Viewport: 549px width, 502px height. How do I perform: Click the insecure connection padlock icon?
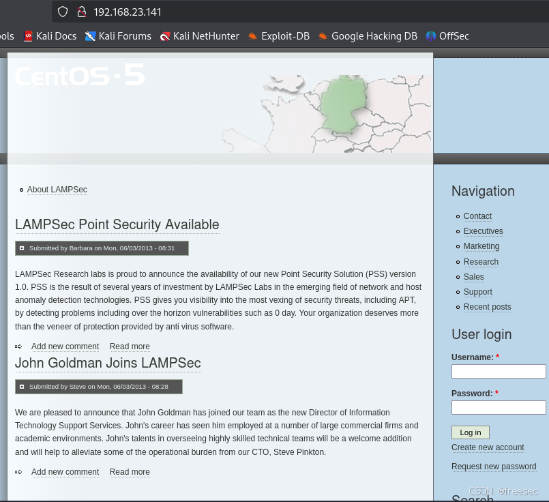pos(82,12)
